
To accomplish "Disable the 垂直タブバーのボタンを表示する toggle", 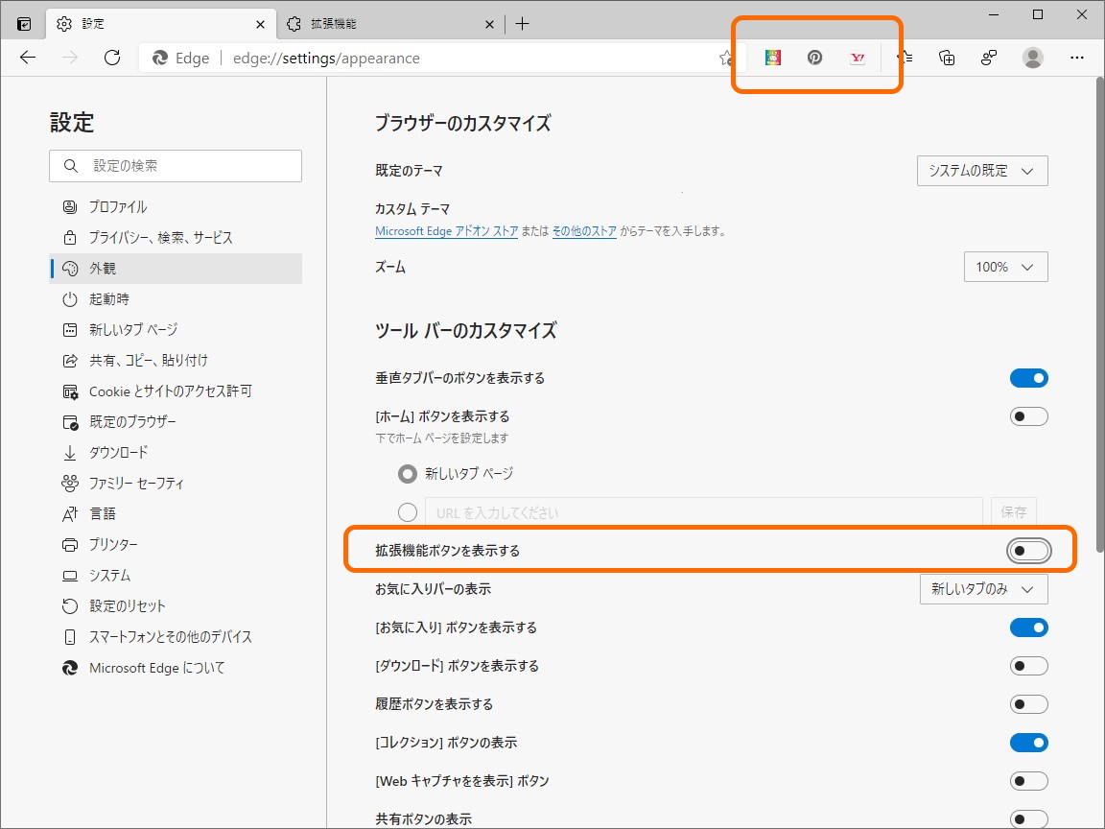I will coord(1028,377).
